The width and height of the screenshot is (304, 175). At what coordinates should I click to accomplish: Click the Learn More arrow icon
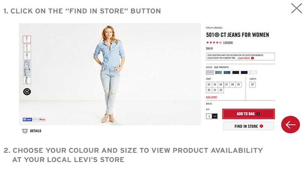pyautogui.click(x=253, y=58)
